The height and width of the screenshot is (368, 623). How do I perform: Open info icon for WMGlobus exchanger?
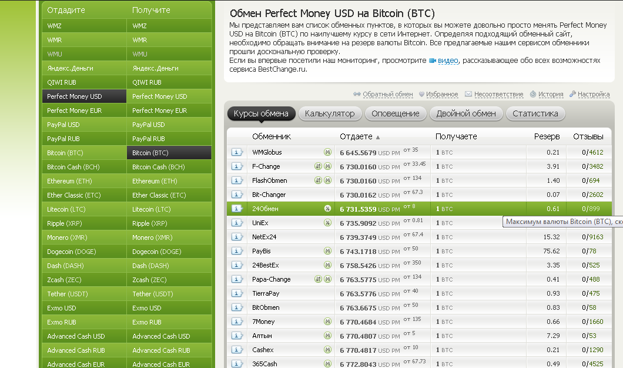coord(237,152)
